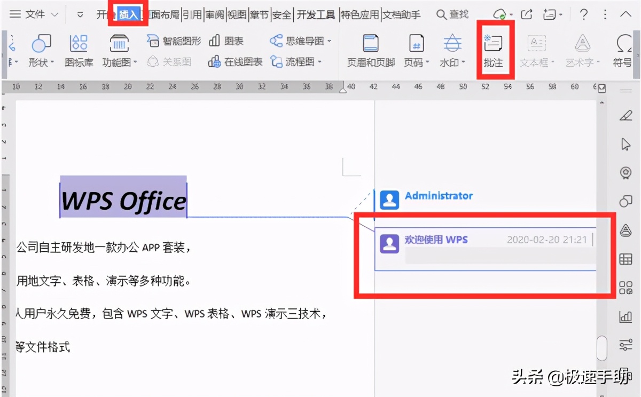The image size is (641, 397).
Task: Click the 流程图 flowchart icon
Action: coord(276,62)
